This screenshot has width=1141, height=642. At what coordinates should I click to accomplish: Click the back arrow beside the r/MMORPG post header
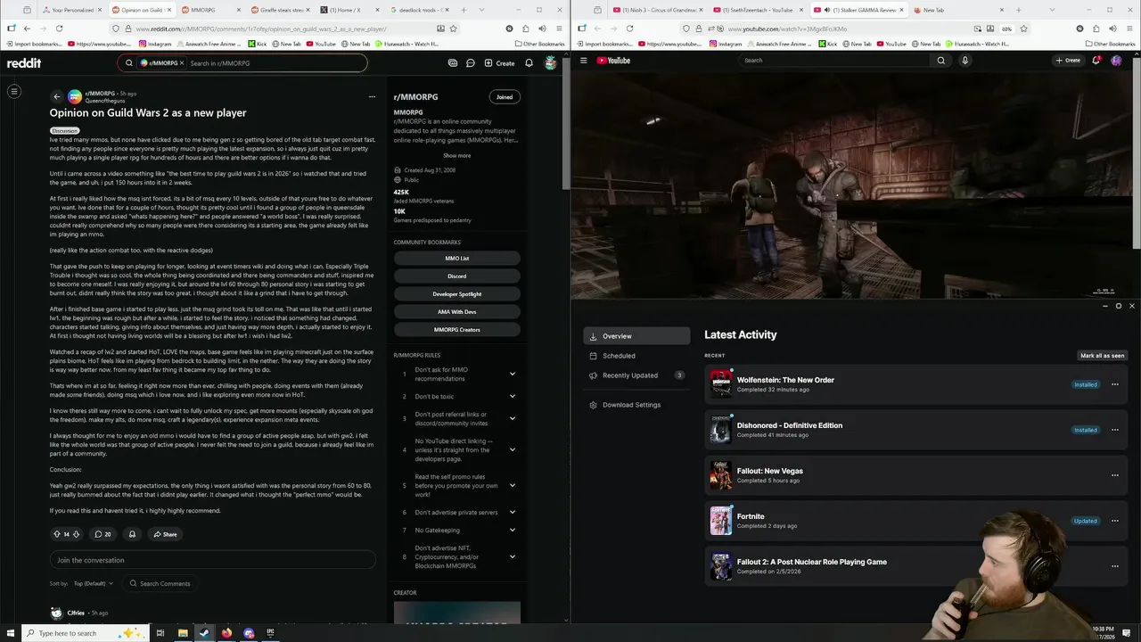pyautogui.click(x=57, y=96)
